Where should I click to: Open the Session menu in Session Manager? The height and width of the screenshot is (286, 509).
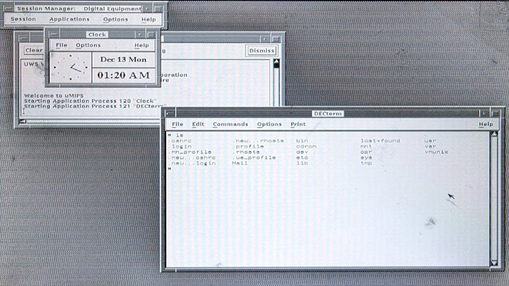(x=24, y=19)
